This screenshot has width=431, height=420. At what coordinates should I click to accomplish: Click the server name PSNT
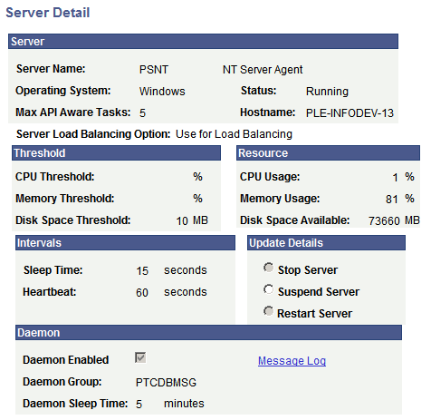pyautogui.click(x=154, y=70)
